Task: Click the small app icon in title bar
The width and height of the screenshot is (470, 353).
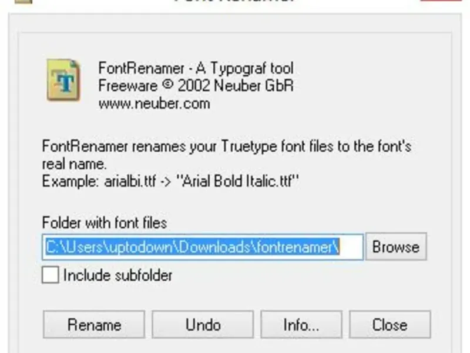Action: click(23, 1)
